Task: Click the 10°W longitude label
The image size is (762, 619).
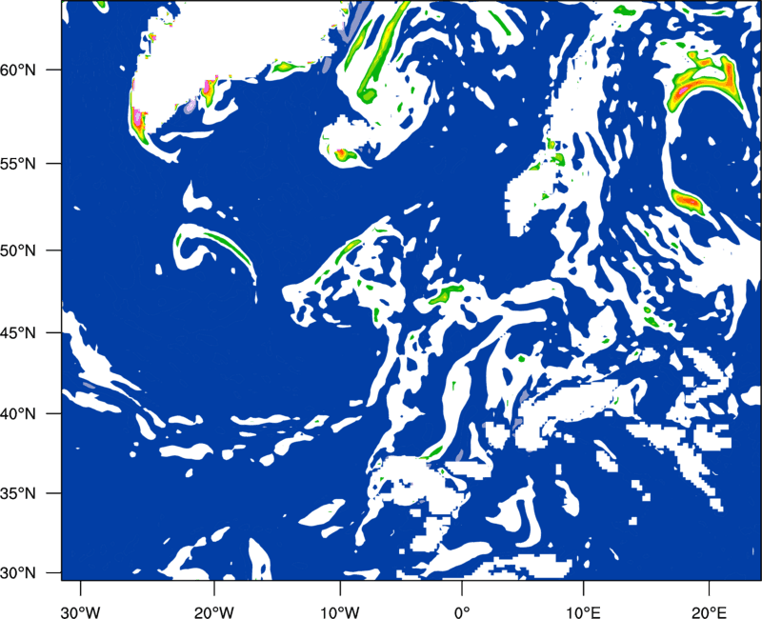Action: pyautogui.click(x=340, y=612)
